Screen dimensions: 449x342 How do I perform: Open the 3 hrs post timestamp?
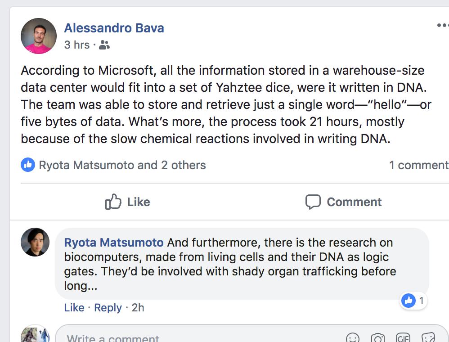tap(77, 45)
